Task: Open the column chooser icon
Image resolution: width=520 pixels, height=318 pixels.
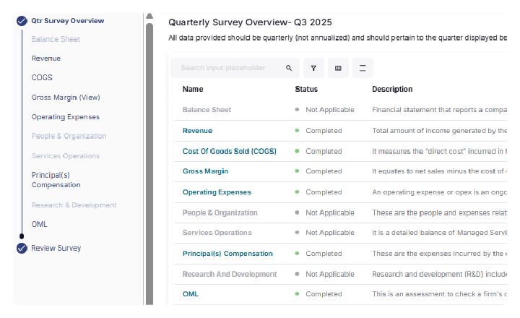Action: coord(338,68)
